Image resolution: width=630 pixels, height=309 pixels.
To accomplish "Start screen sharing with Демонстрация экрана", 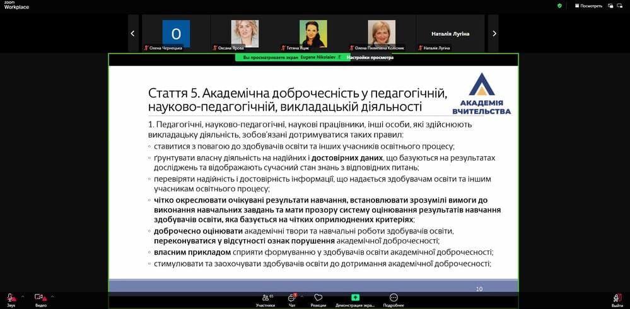I will pos(355,298).
